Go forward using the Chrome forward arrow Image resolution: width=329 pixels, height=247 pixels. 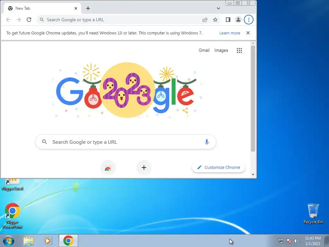pyautogui.click(x=19, y=20)
